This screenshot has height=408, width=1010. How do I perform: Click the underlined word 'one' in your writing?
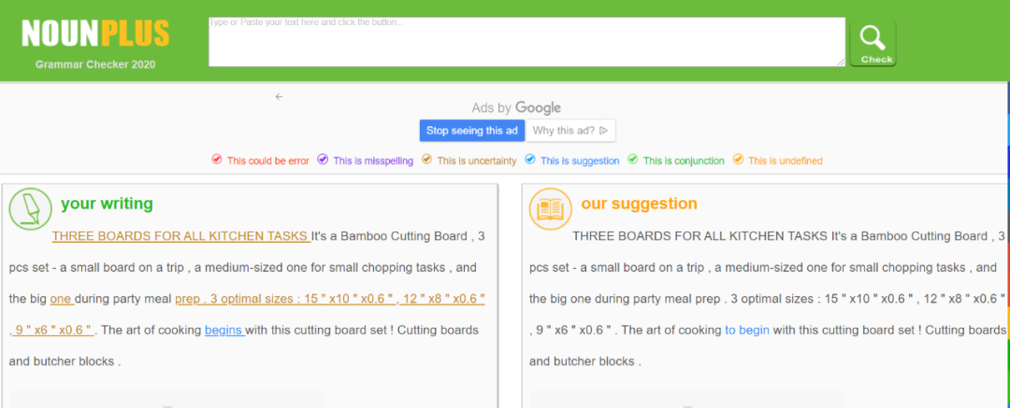[x=62, y=300]
